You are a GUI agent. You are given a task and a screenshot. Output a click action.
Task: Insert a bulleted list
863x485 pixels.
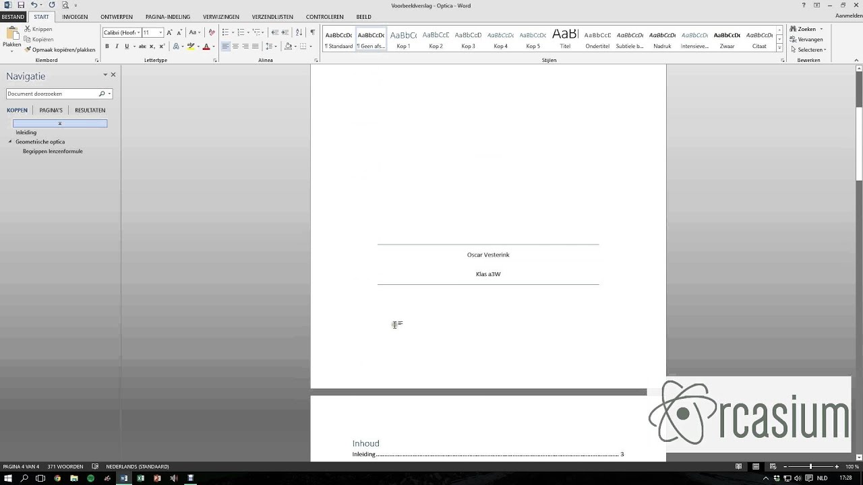(225, 32)
